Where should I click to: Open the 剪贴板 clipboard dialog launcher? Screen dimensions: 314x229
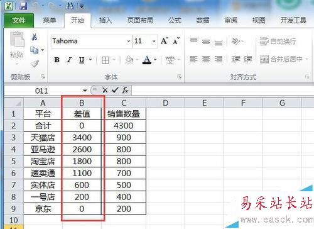tap(43, 77)
